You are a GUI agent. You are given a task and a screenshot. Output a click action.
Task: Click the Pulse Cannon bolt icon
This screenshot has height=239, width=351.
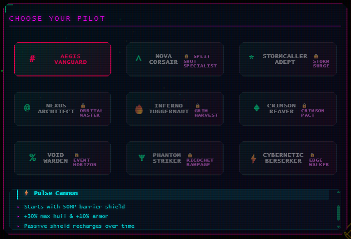click(x=26, y=193)
